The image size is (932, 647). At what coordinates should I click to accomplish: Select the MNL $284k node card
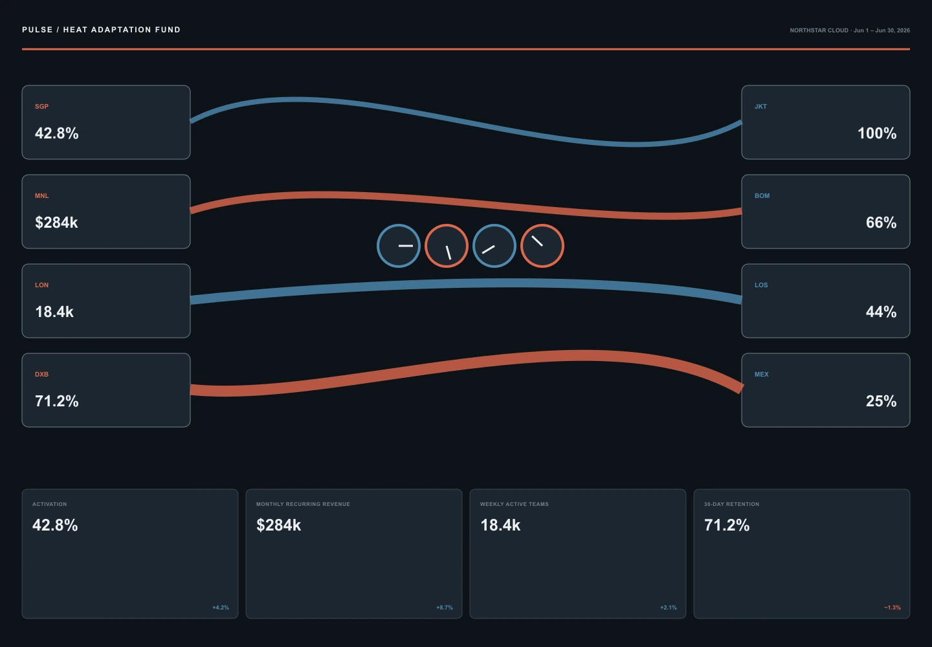[x=106, y=212]
